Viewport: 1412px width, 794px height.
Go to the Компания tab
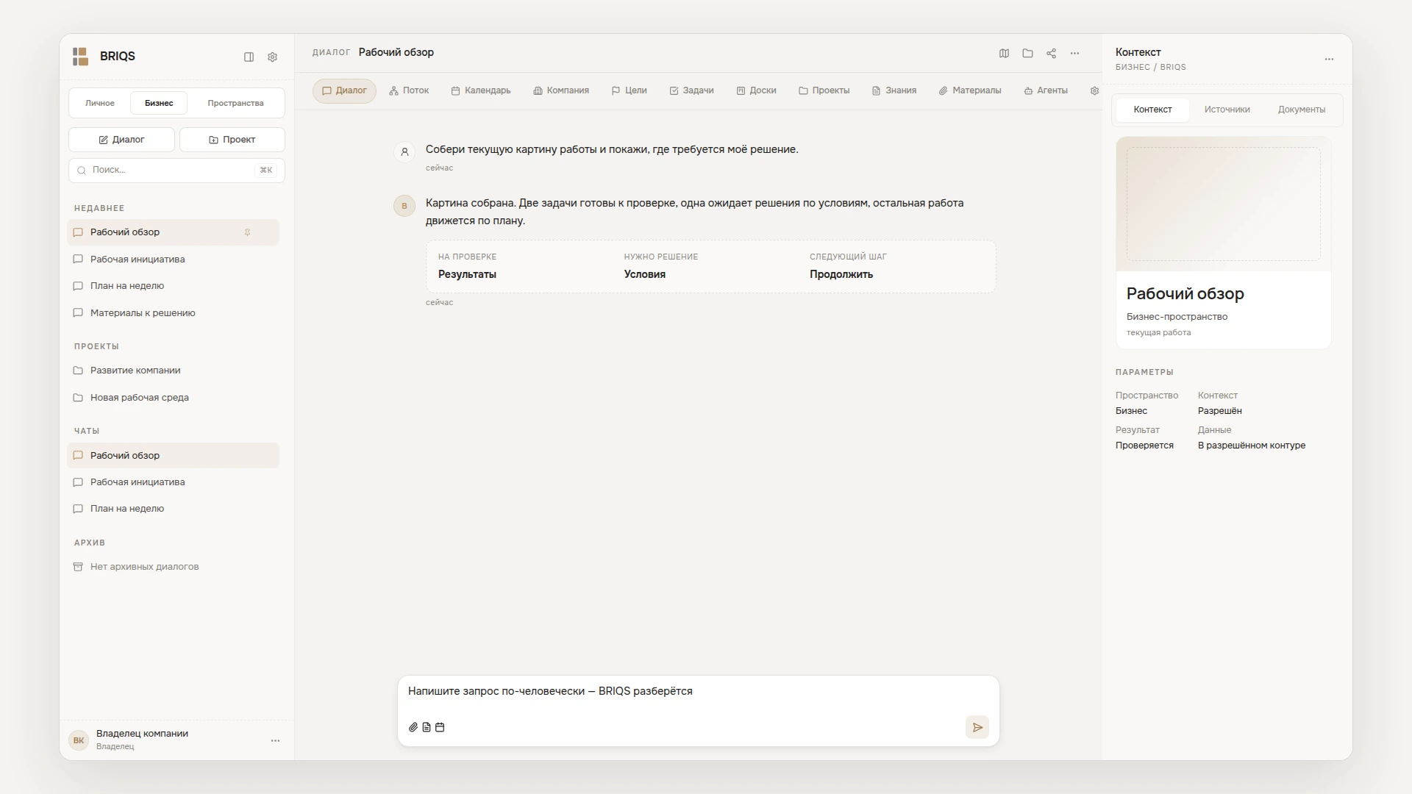point(561,90)
